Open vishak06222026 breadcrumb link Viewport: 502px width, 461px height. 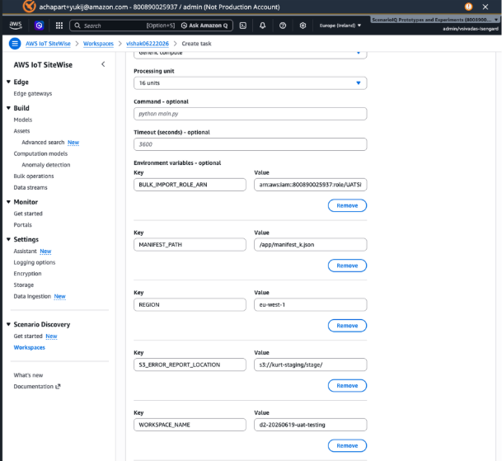pos(148,44)
